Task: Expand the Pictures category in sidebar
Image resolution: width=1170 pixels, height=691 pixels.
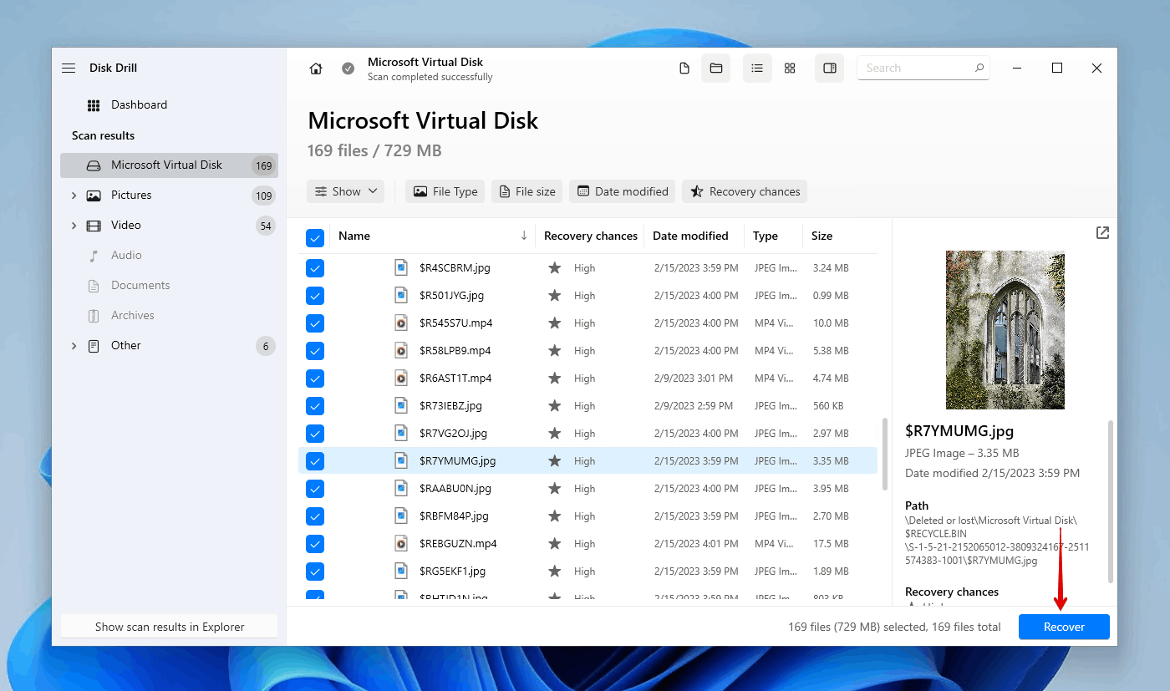Action: (74, 196)
